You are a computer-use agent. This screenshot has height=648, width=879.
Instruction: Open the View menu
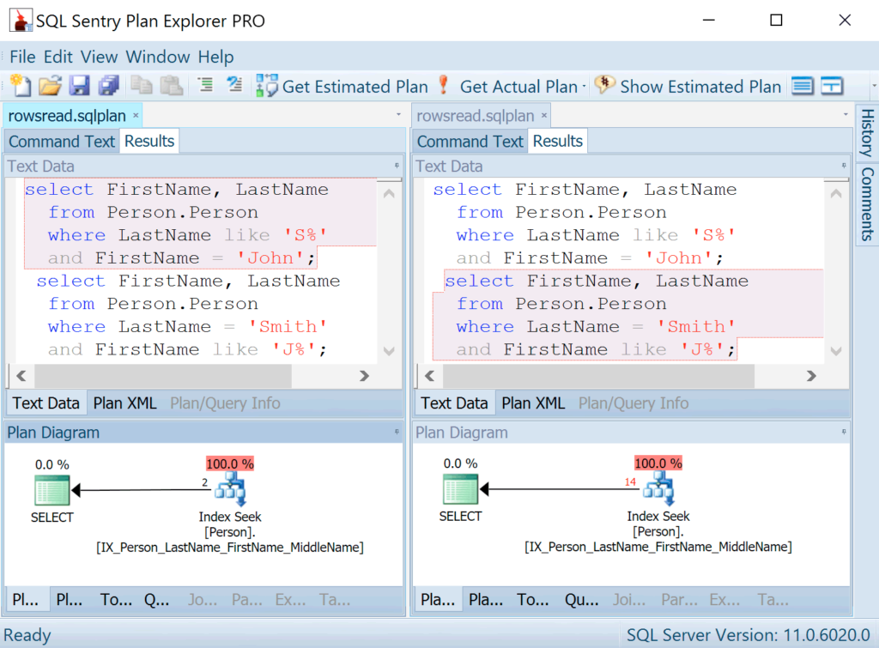(99, 57)
